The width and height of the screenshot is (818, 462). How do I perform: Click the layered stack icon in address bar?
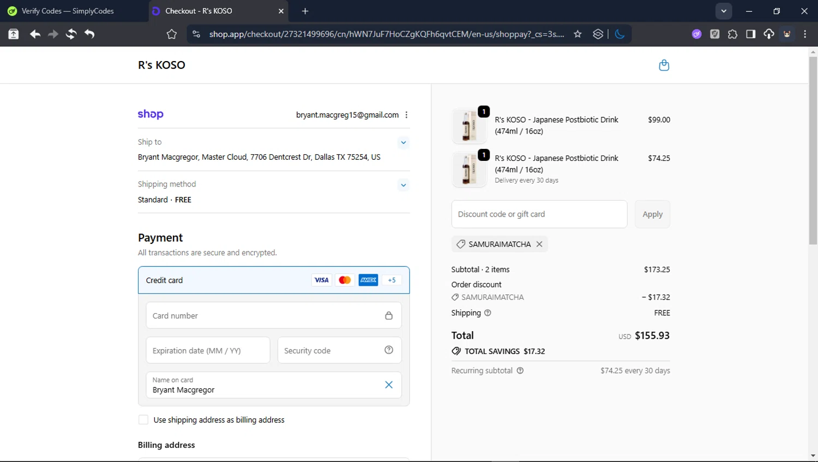pos(598,34)
